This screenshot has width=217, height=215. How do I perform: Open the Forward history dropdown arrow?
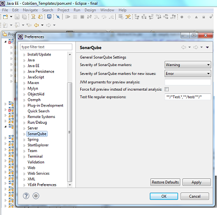coord(55,25)
